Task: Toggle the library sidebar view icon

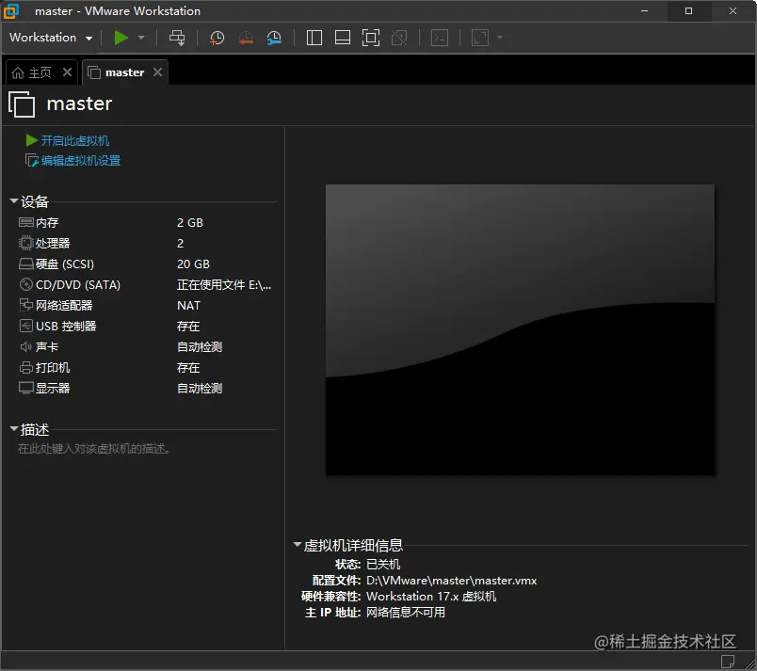Action: (x=314, y=38)
